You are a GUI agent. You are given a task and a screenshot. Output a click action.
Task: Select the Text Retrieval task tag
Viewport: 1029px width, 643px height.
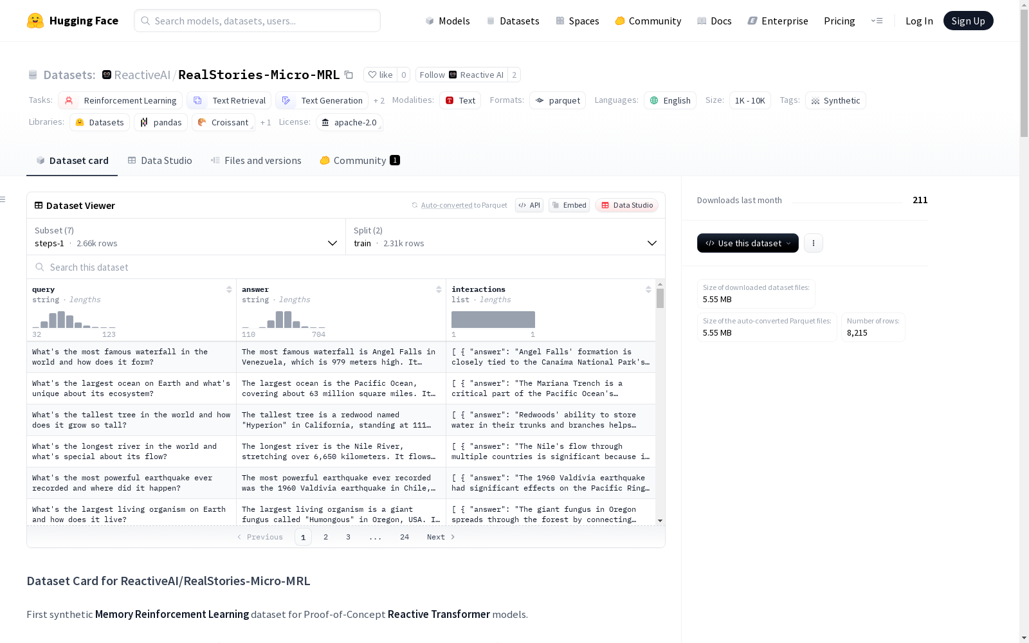[x=229, y=100]
